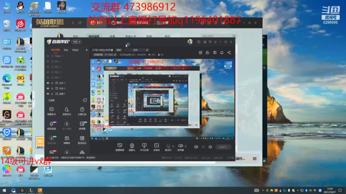Open 手机投屏 phone casting option

pos(144,147)
